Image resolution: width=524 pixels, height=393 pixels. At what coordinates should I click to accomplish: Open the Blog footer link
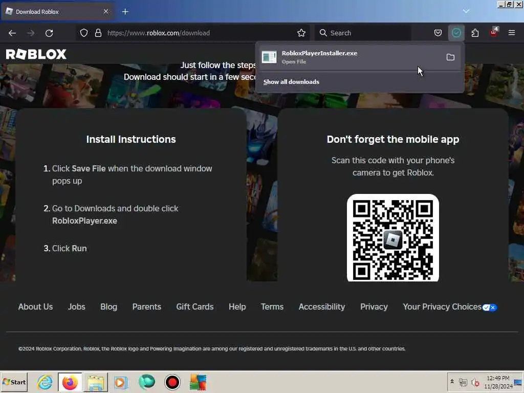(108, 307)
